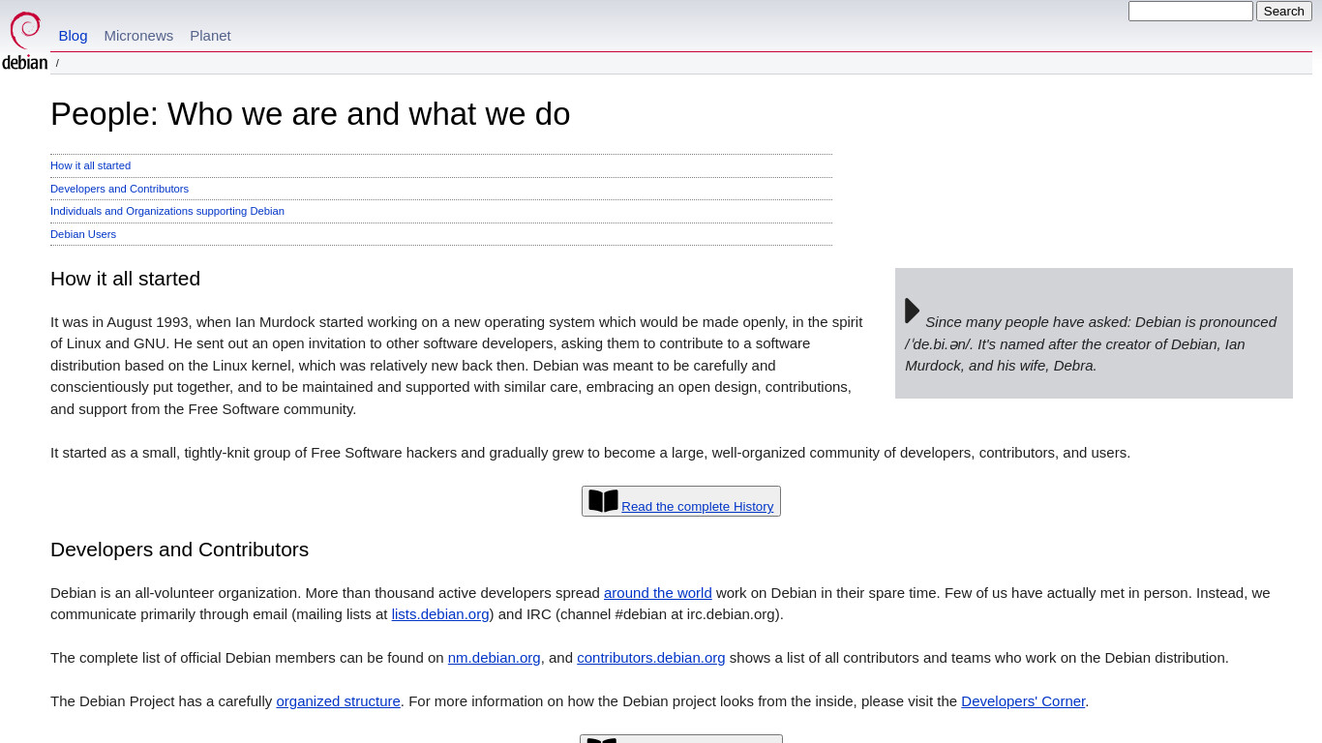Open the nm.debian.org link
Image resolution: width=1322 pixels, height=743 pixels.
[x=495, y=658]
